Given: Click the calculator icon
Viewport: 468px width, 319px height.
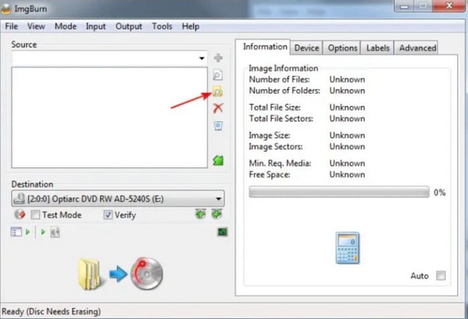Looking at the screenshot, I should (x=348, y=248).
